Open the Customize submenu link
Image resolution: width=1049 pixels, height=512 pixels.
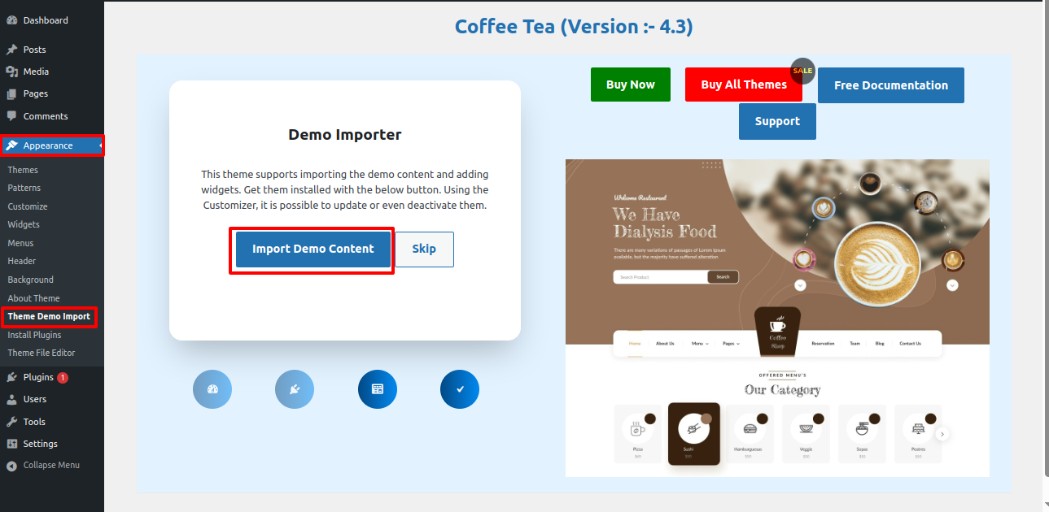(x=28, y=206)
